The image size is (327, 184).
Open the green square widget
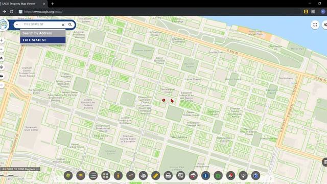coord(218,176)
